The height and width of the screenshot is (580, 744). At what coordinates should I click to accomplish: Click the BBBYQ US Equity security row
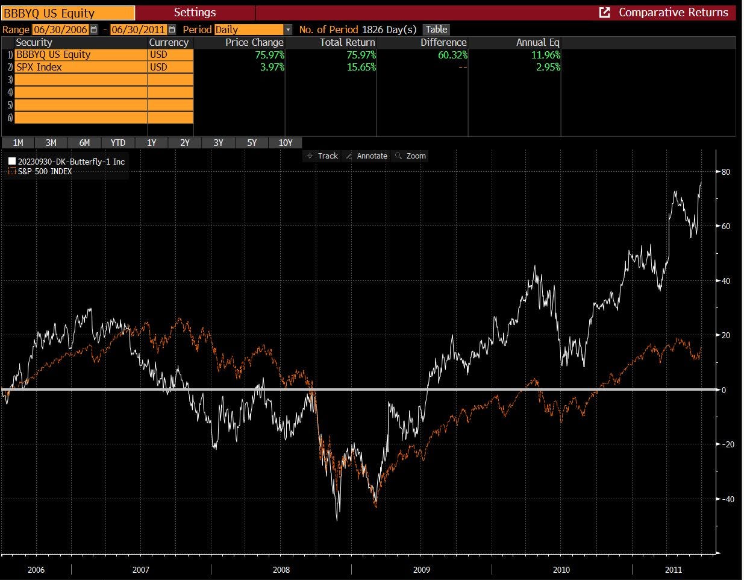[81, 55]
